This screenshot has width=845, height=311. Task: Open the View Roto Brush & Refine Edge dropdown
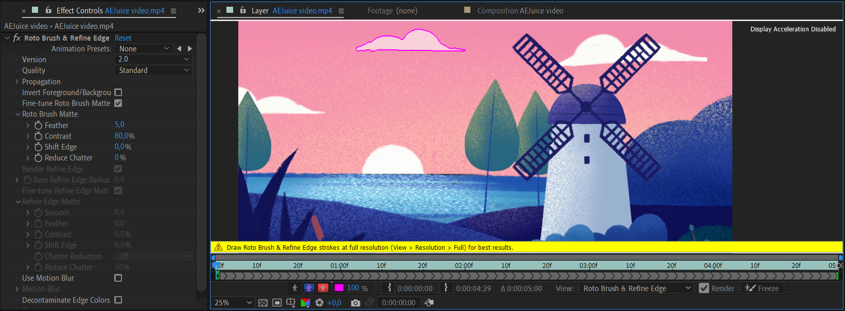(x=637, y=288)
